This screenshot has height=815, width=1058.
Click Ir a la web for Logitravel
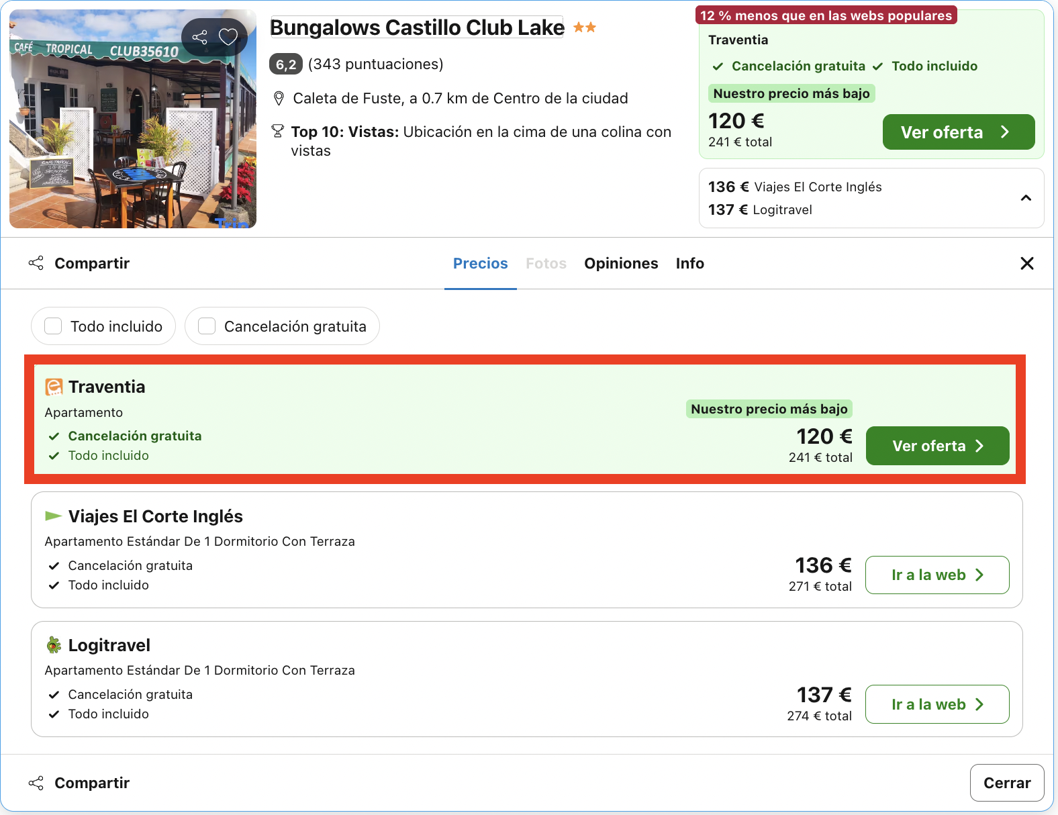(x=938, y=704)
